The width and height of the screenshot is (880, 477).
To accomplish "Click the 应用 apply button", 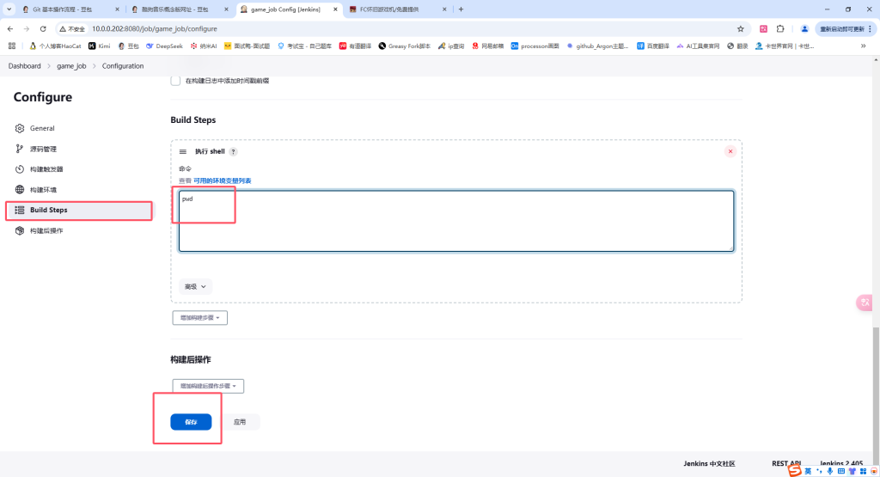I will coord(240,422).
